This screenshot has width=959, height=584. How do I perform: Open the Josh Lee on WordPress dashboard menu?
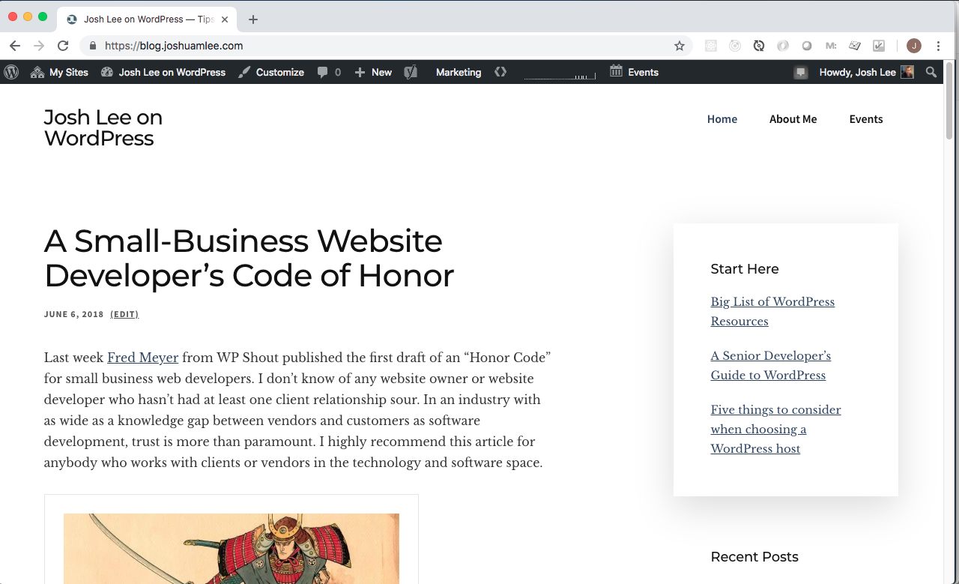coord(163,72)
